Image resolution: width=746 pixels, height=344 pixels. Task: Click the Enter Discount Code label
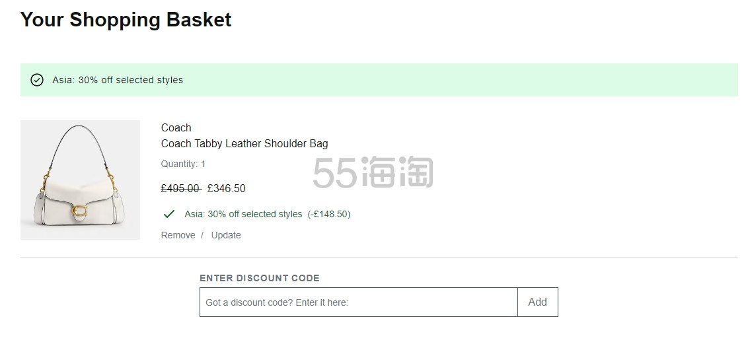260,278
